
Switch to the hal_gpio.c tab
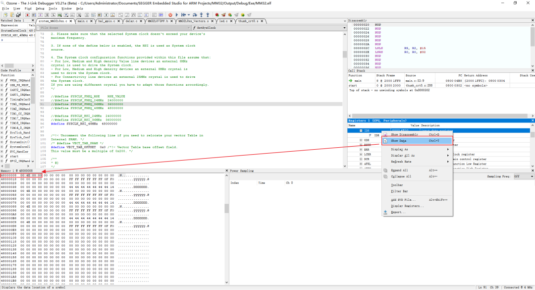pos(107,21)
